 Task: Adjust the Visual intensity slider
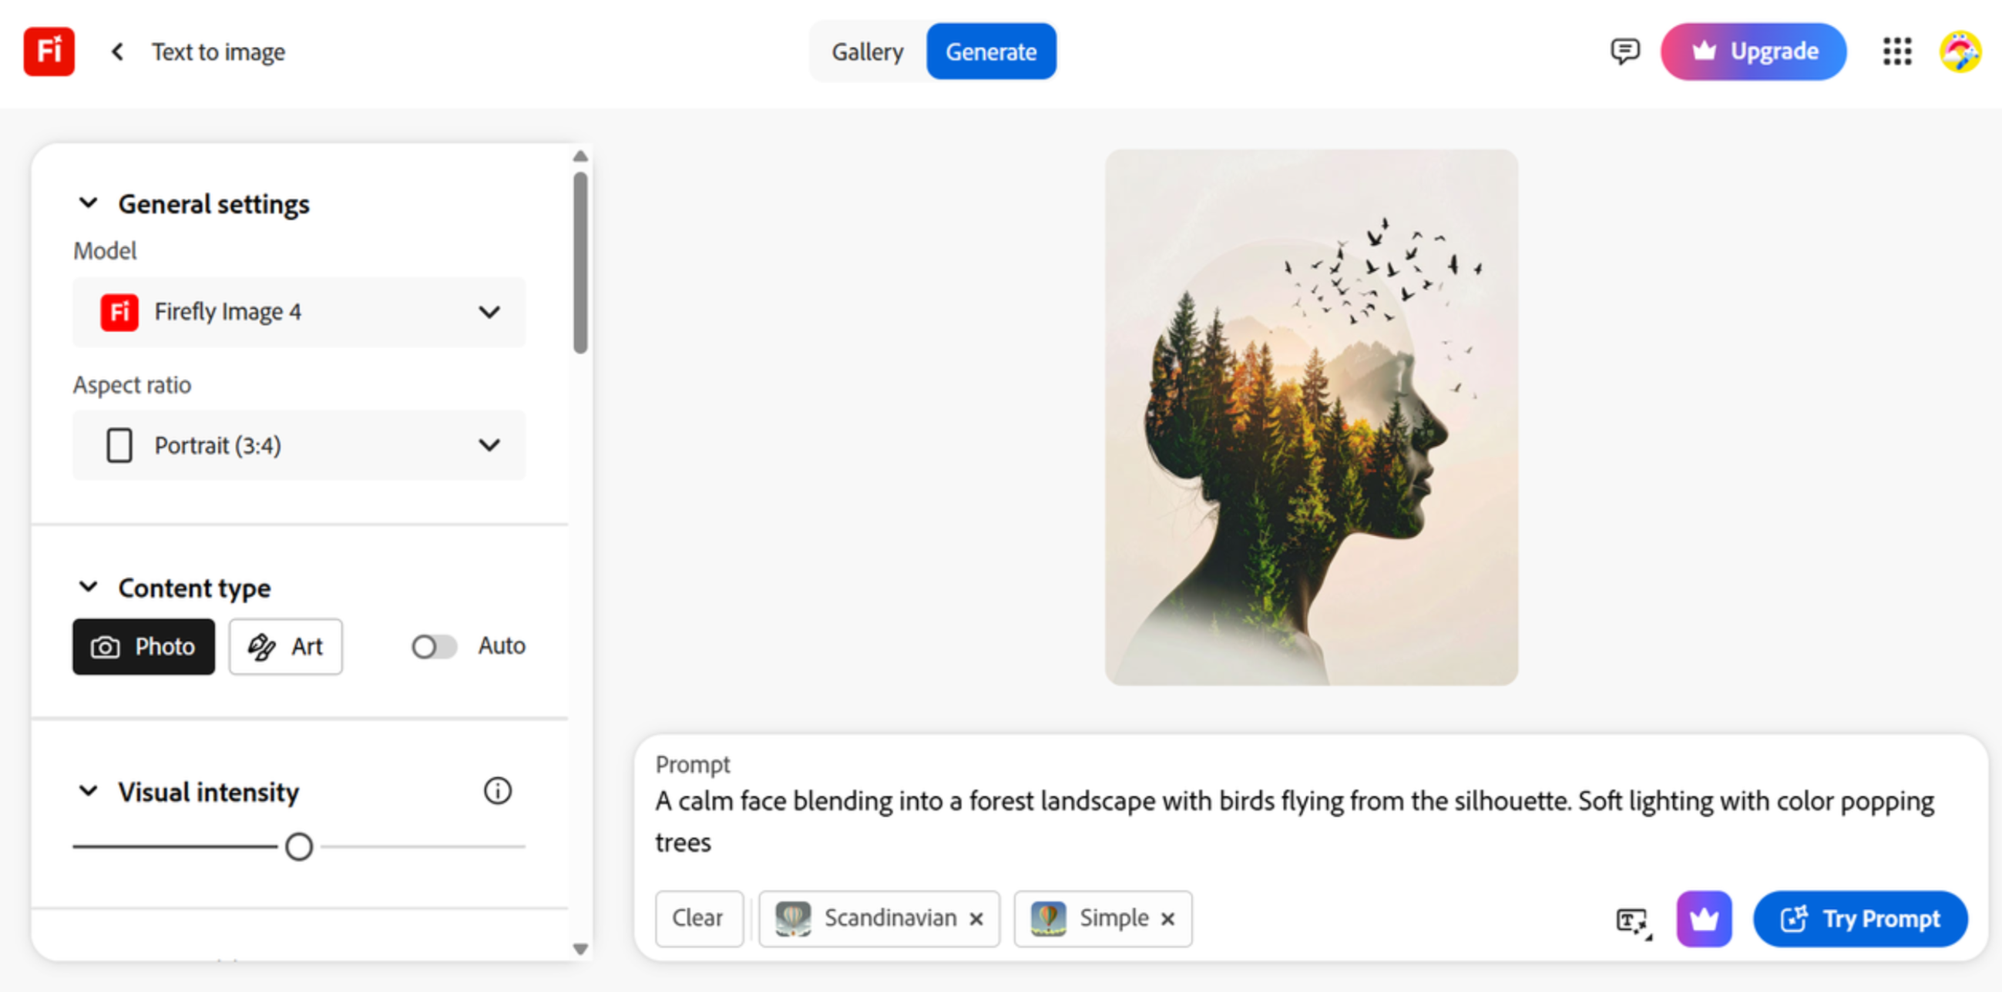(299, 846)
